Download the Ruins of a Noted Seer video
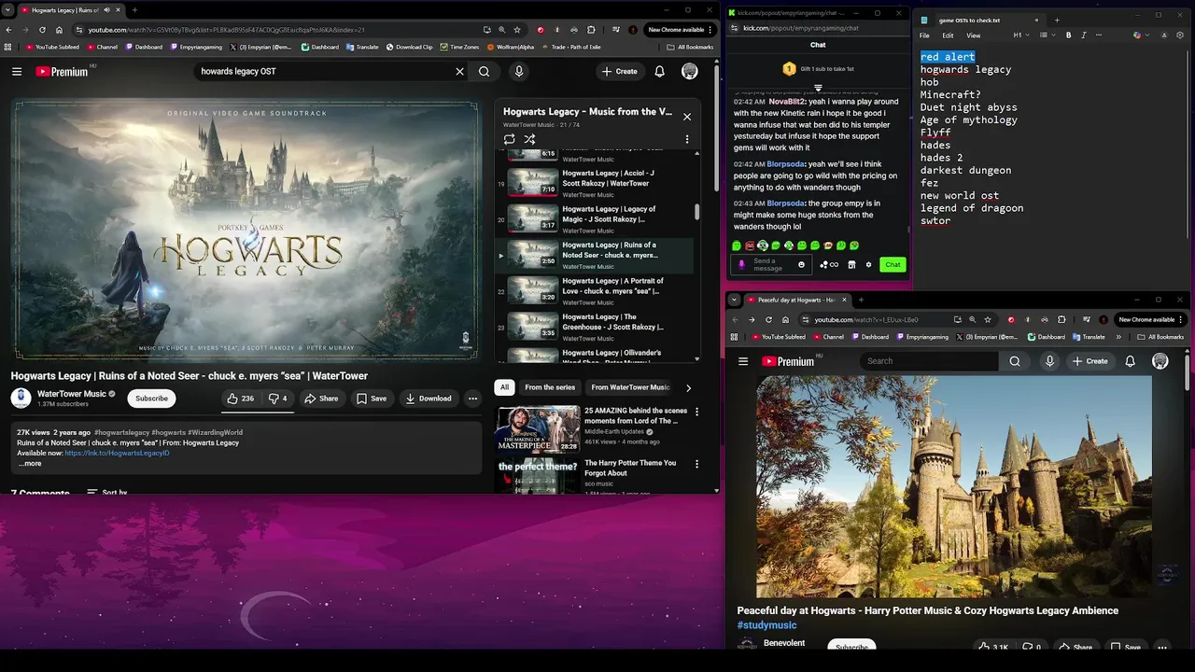The width and height of the screenshot is (1195, 672). pyautogui.click(x=429, y=399)
